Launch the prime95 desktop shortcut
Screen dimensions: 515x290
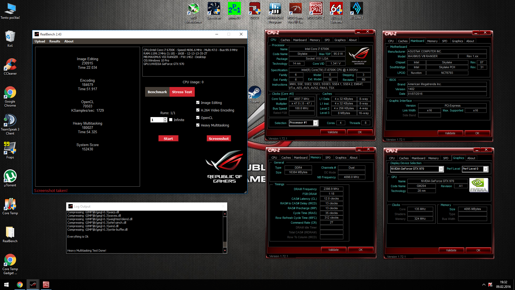pos(234,11)
